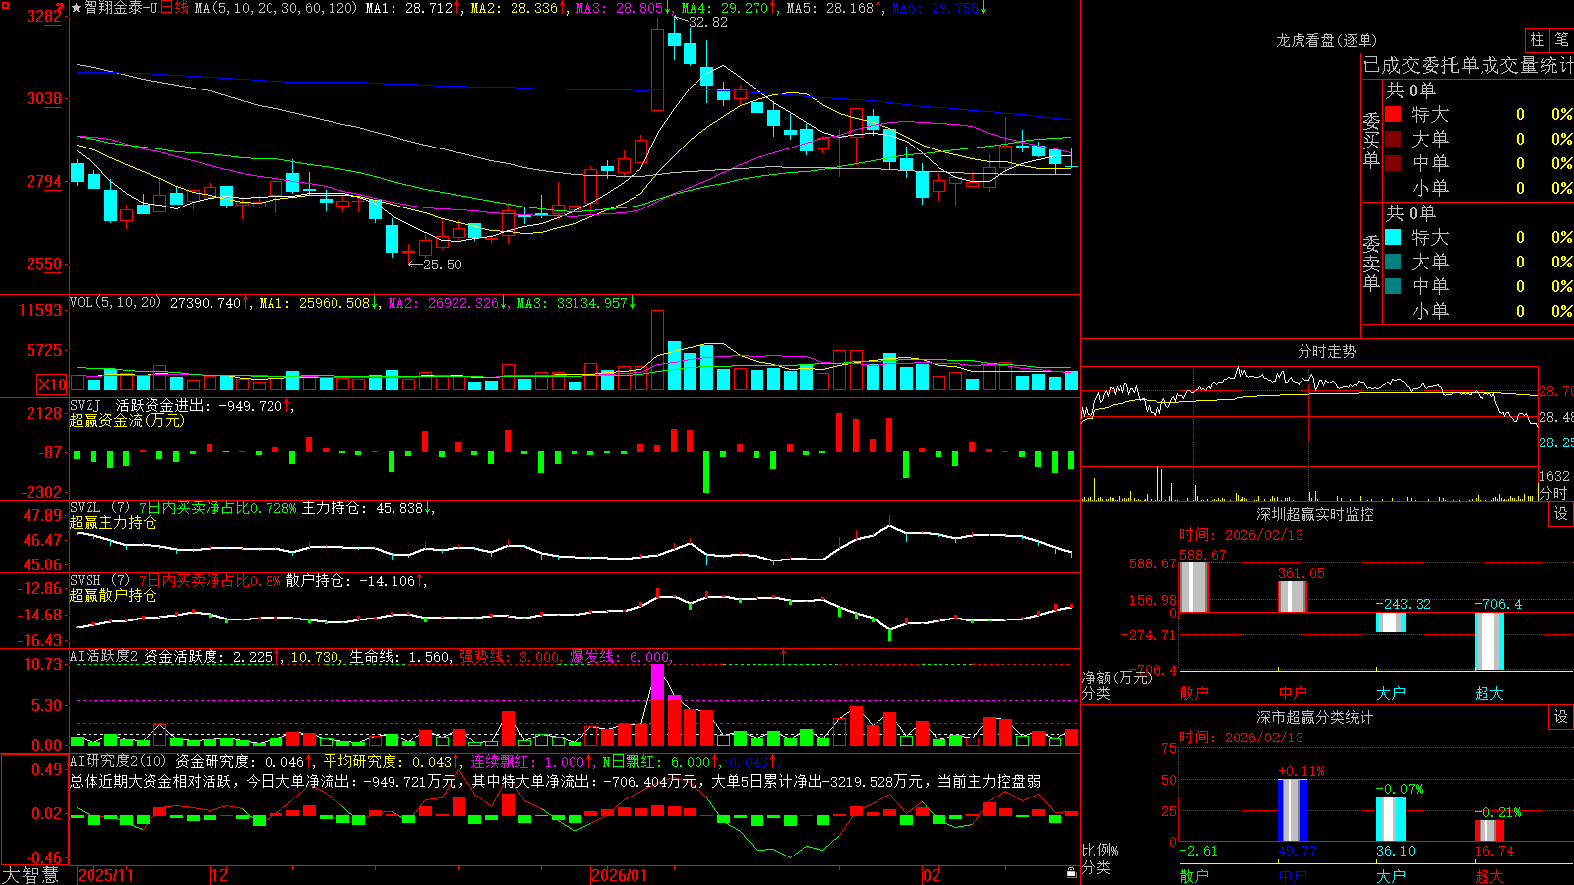Click the 龙虎看盘(逐单) panel title
The height and width of the screenshot is (885, 1574).
tap(1327, 40)
